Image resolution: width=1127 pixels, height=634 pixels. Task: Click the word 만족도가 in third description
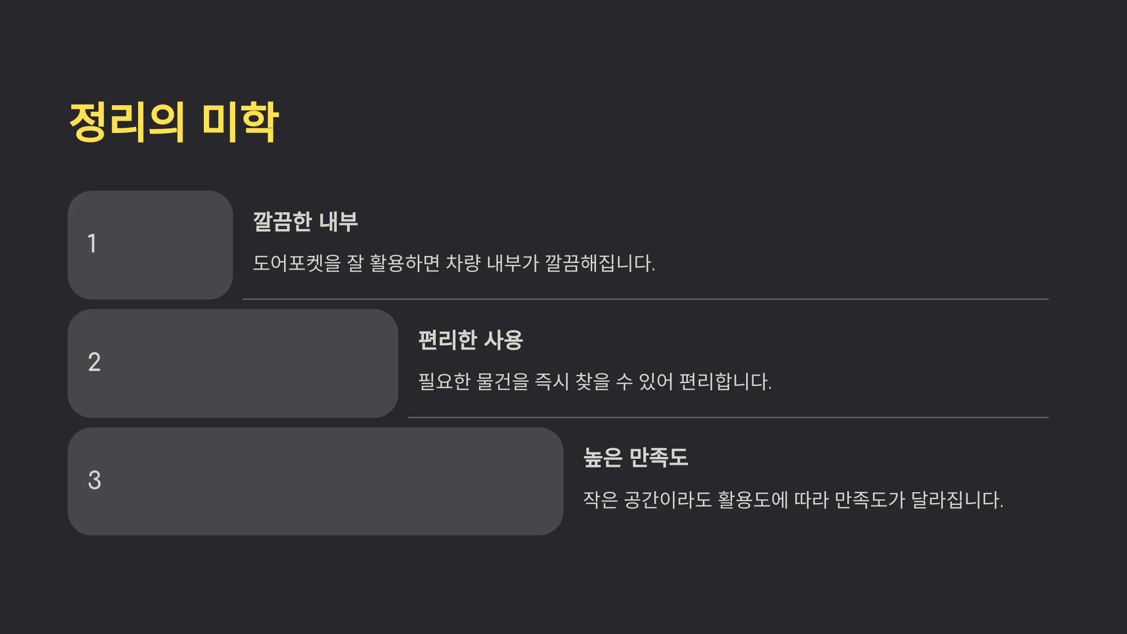pyautogui.click(x=870, y=500)
